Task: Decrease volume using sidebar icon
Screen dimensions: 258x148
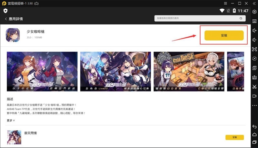Action: 254,40
